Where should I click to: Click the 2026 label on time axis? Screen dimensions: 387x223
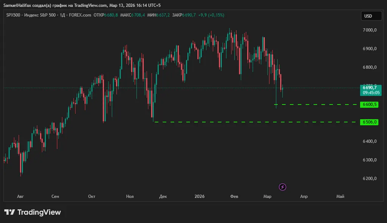(x=199, y=197)
